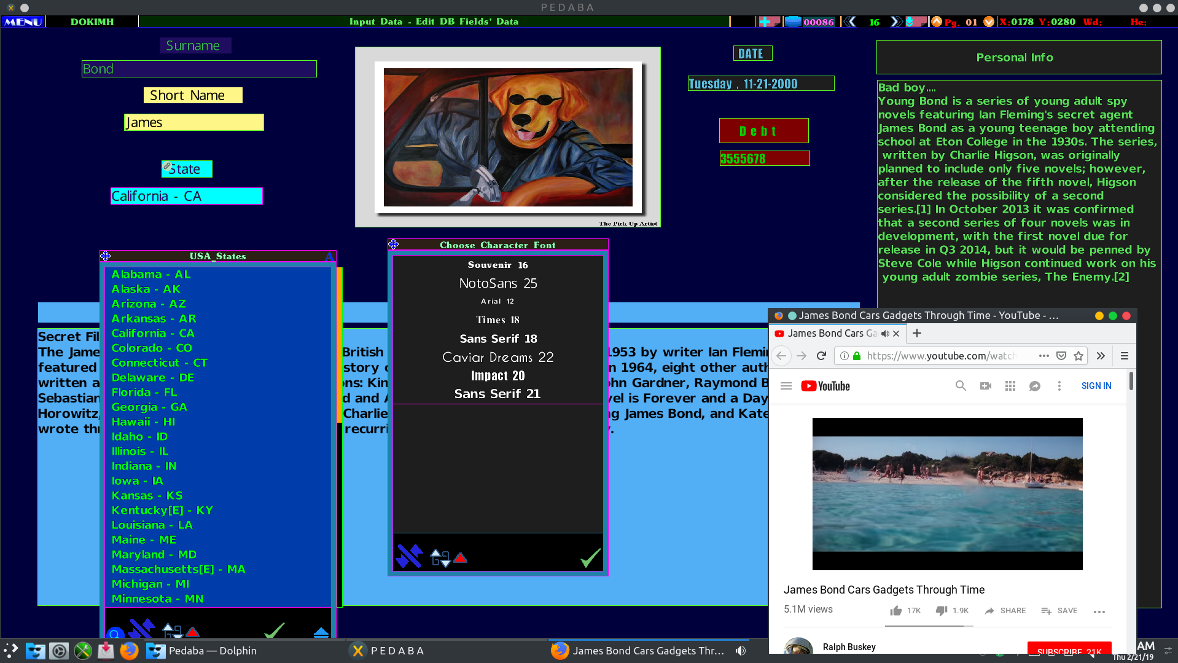This screenshot has width=1178, height=663.
Task: Select Kansas - KS in the states list
Action: [x=147, y=495]
